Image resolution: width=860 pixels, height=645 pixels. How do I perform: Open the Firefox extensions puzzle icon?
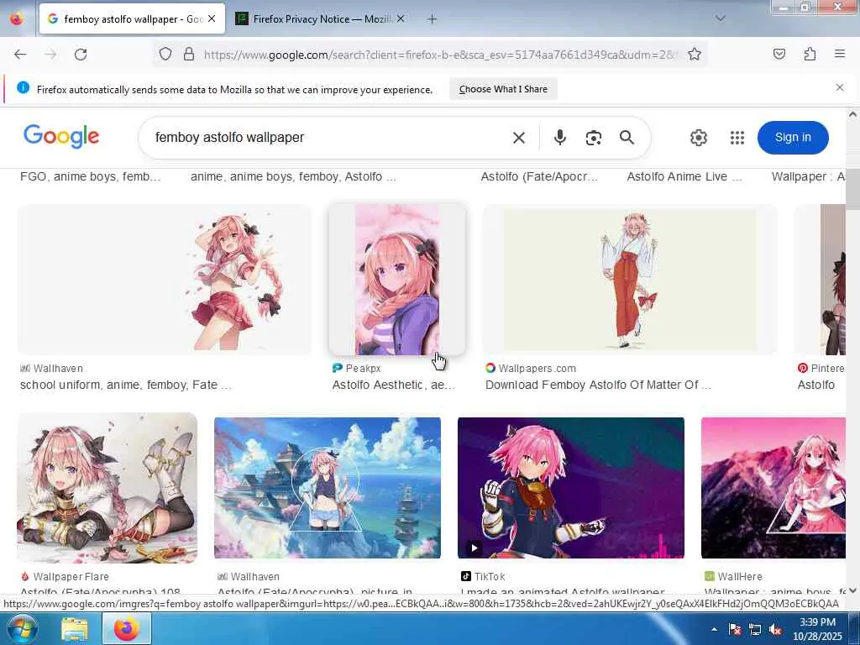coord(810,54)
